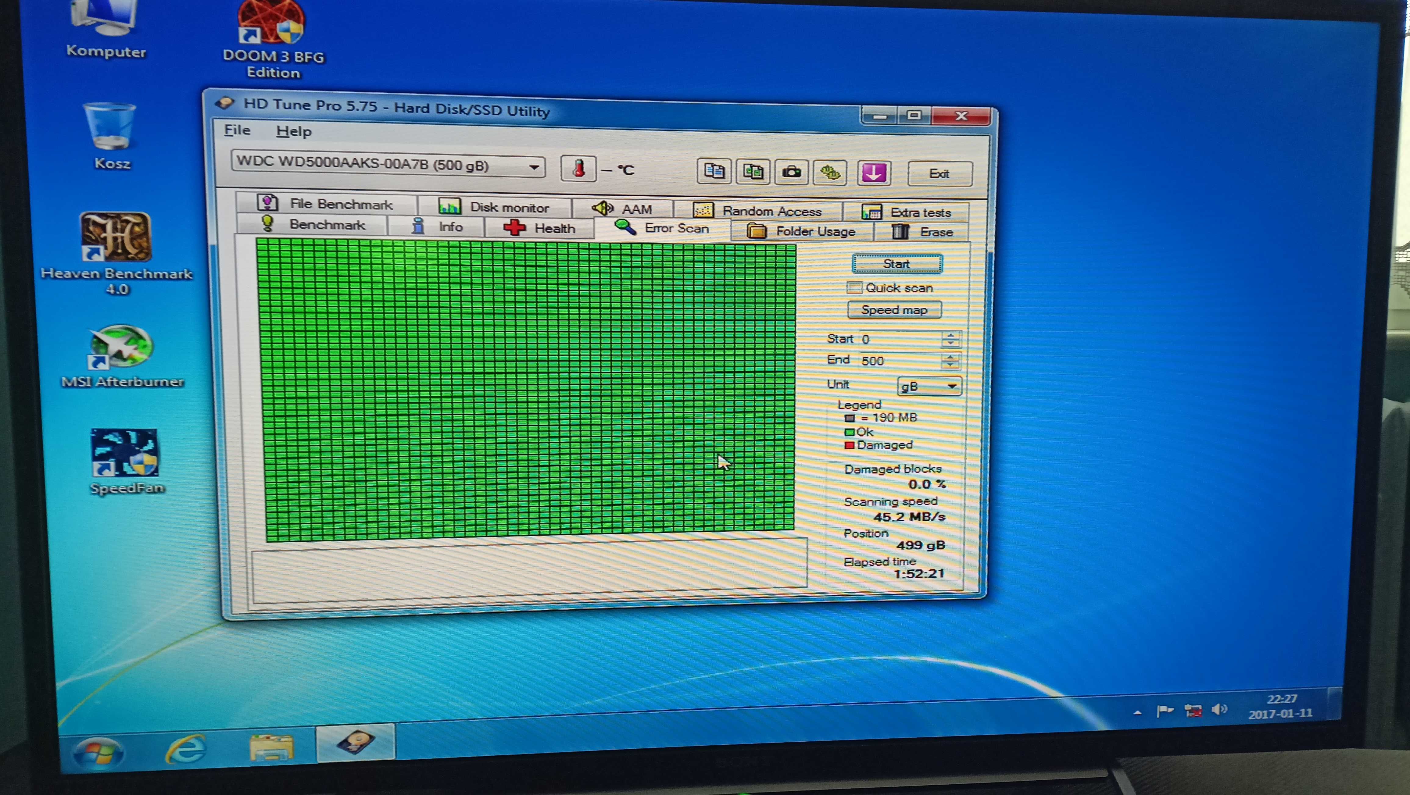Decrease the End value spinner
This screenshot has height=795, width=1410.
(950, 365)
